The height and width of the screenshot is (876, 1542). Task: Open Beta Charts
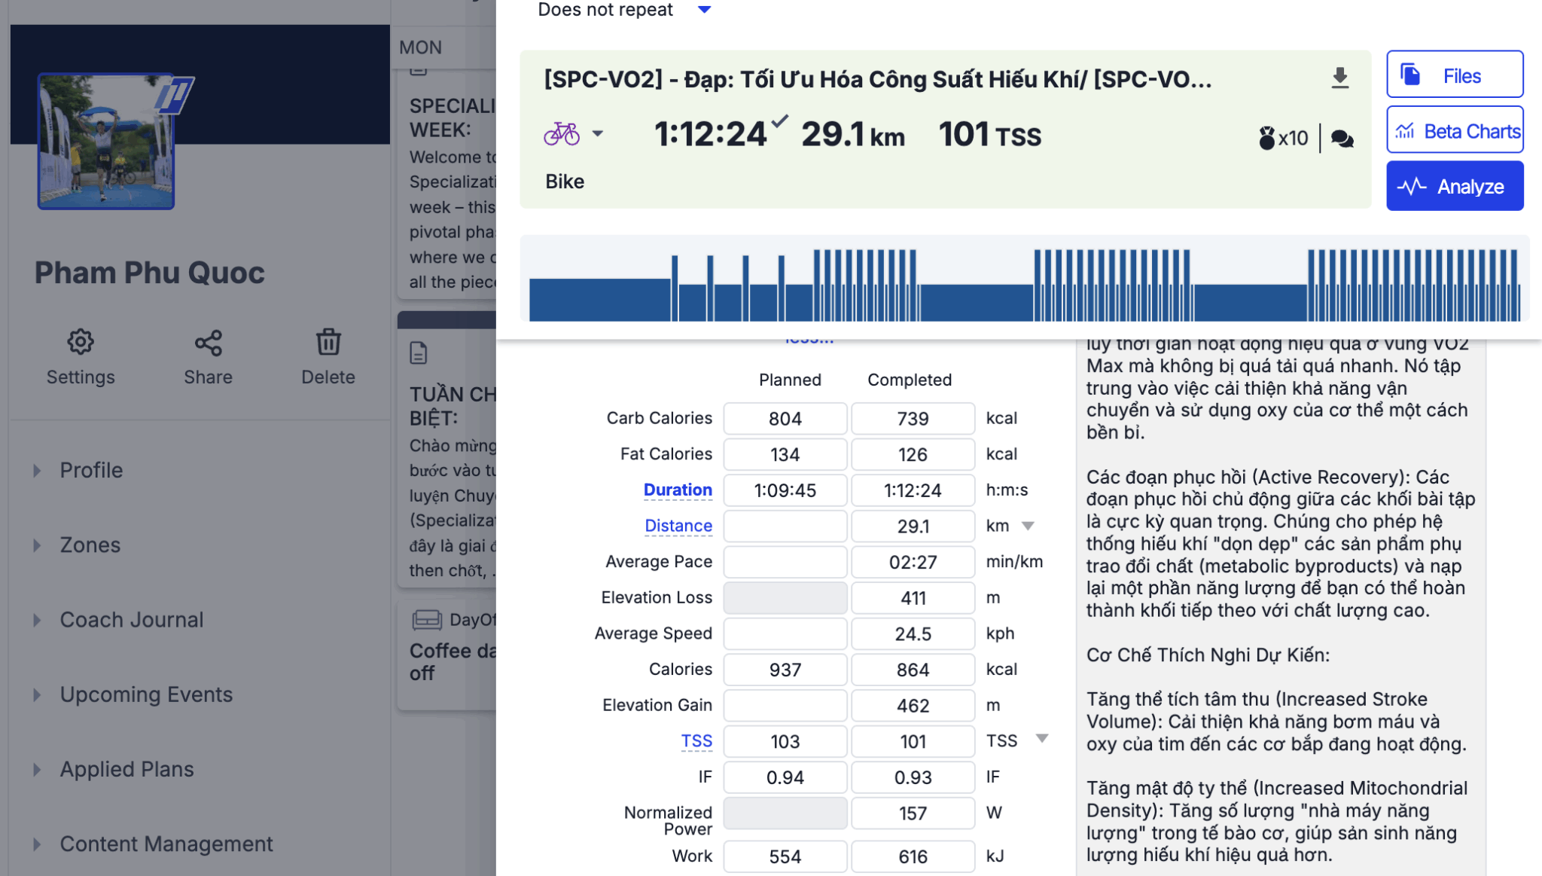click(x=1455, y=131)
